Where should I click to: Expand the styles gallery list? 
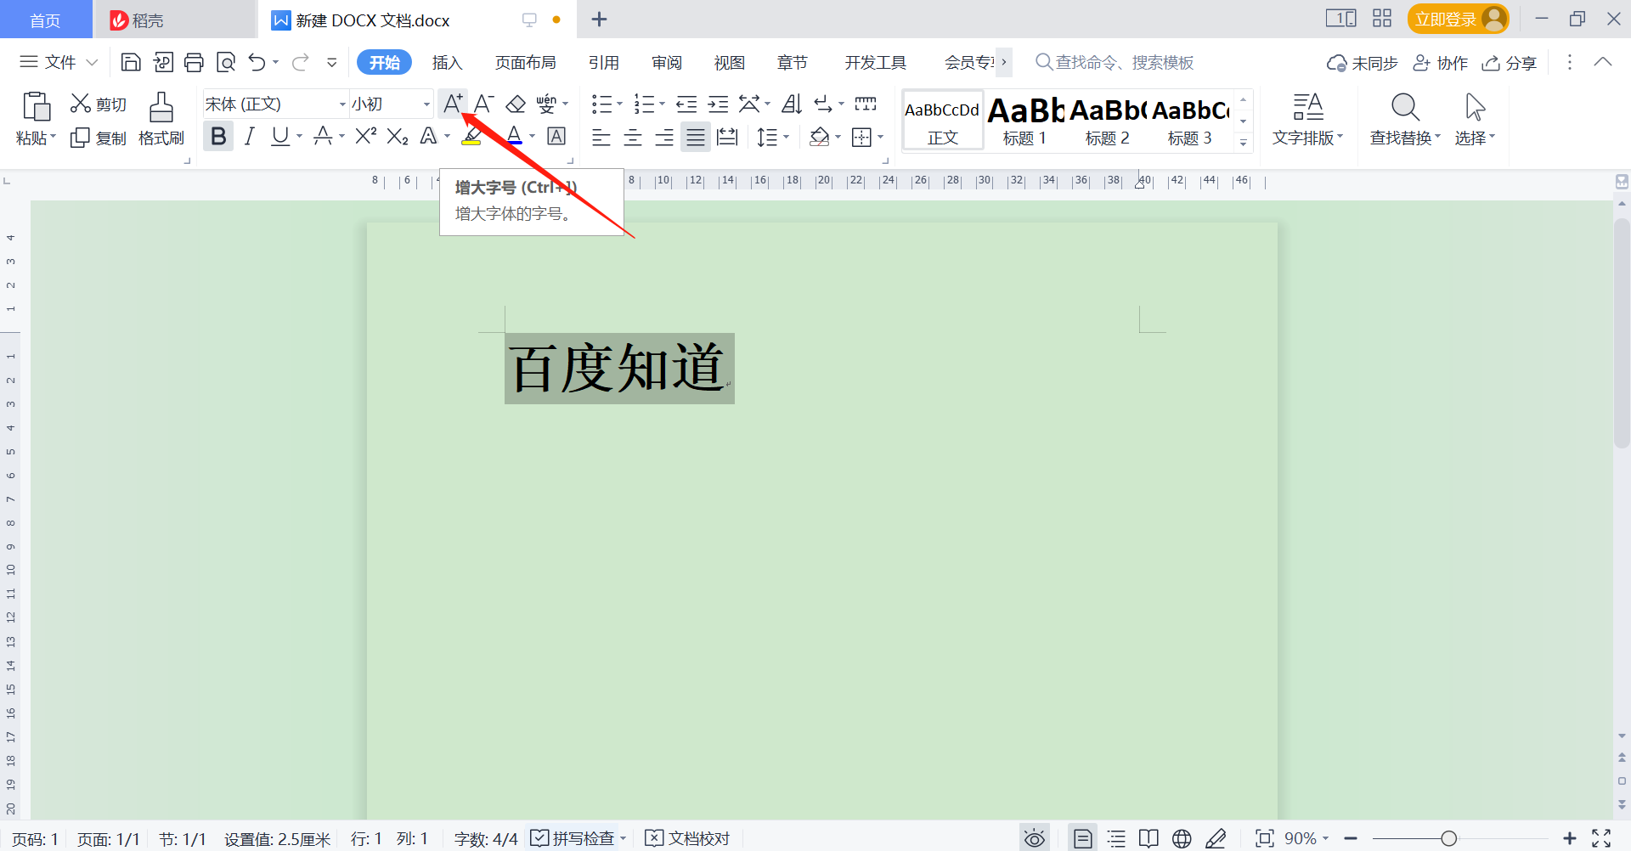(1243, 142)
